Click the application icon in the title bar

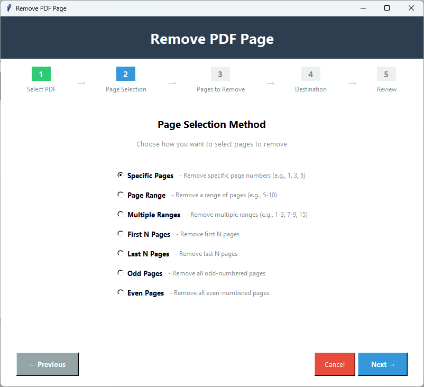8,8
